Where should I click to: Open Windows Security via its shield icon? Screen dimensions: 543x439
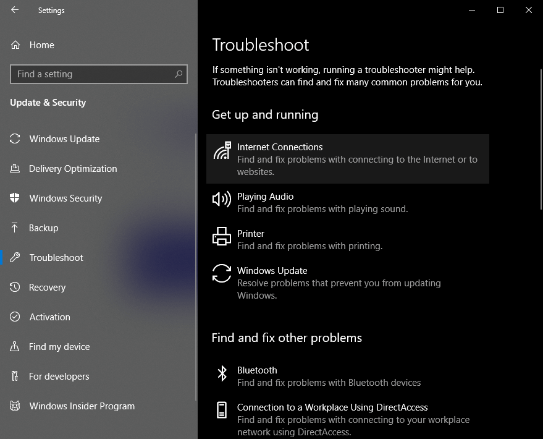(14, 198)
